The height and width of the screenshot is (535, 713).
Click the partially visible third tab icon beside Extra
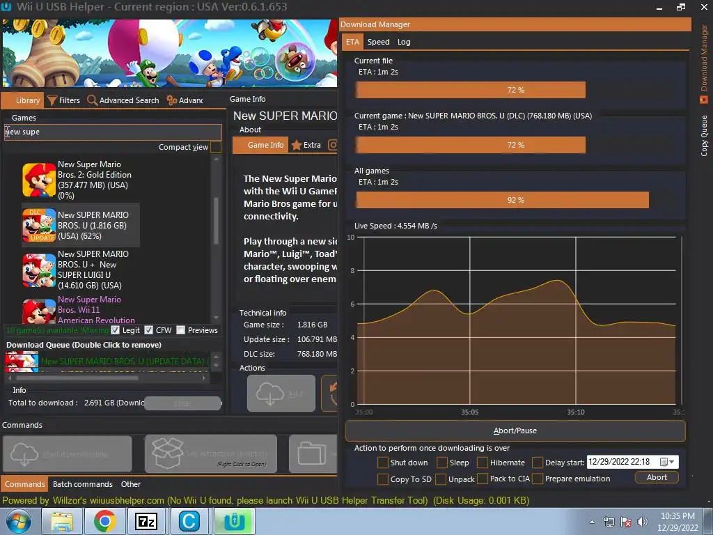pyautogui.click(x=333, y=145)
